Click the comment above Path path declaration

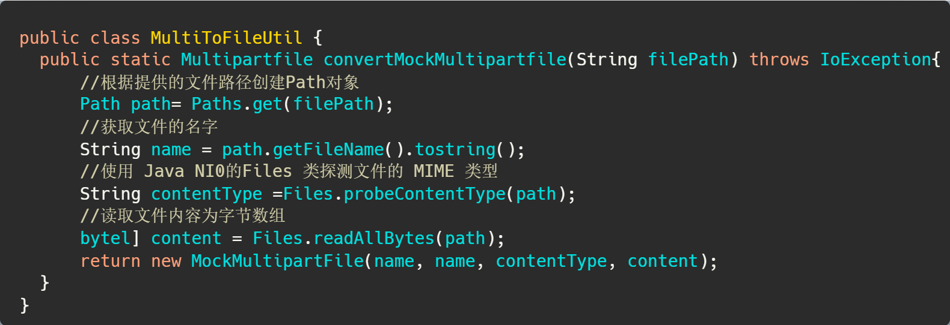(219, 82)
